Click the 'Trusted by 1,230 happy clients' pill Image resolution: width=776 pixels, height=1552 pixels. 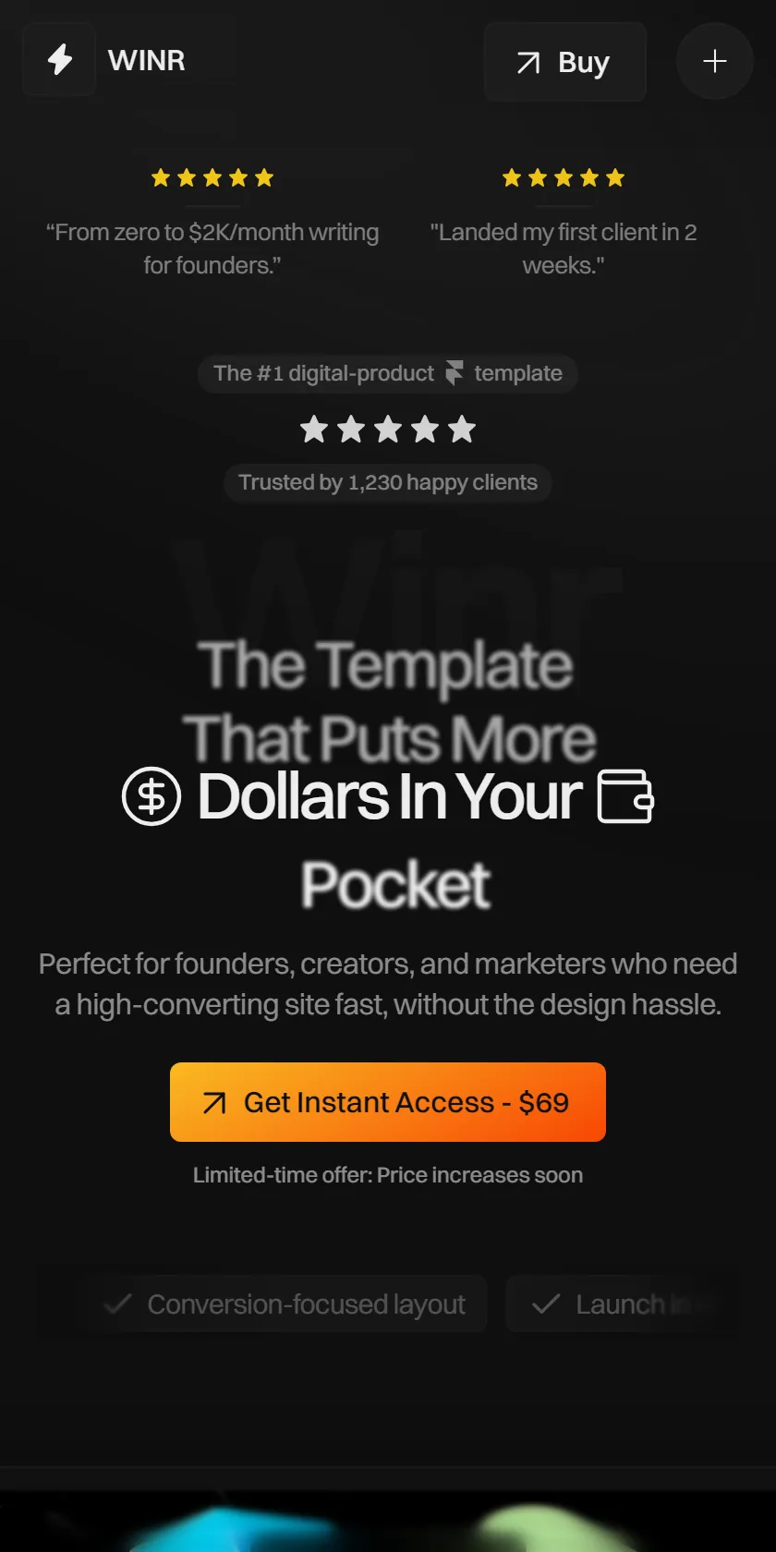(x=388, y=482)
